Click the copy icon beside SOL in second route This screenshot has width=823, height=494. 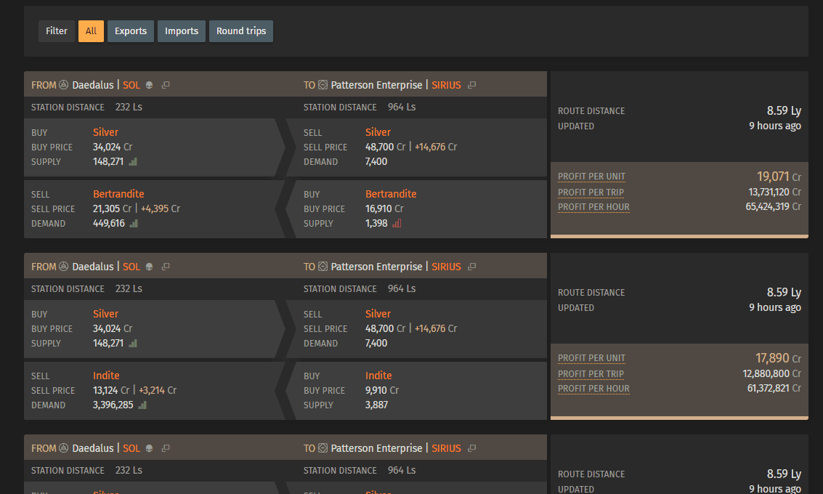coord(166,267)
